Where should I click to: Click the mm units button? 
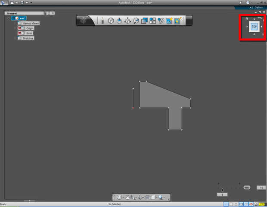(247, 188)
